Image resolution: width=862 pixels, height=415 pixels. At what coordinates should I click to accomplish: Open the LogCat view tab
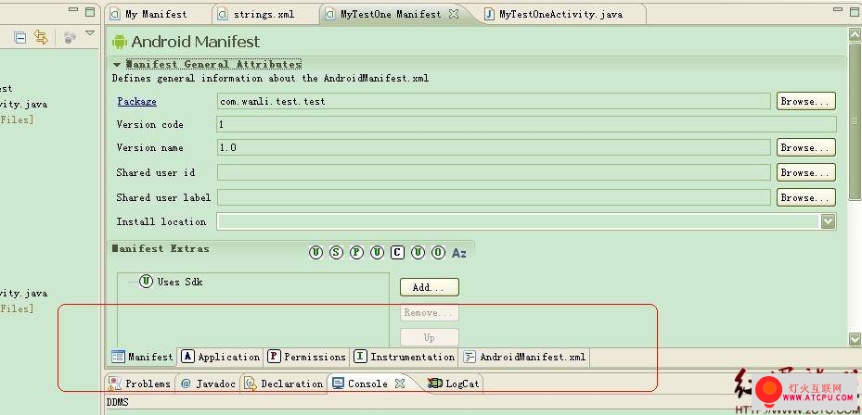(454, 384)
